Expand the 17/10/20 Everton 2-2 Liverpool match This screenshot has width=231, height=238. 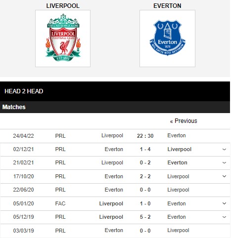pos(224,176)
